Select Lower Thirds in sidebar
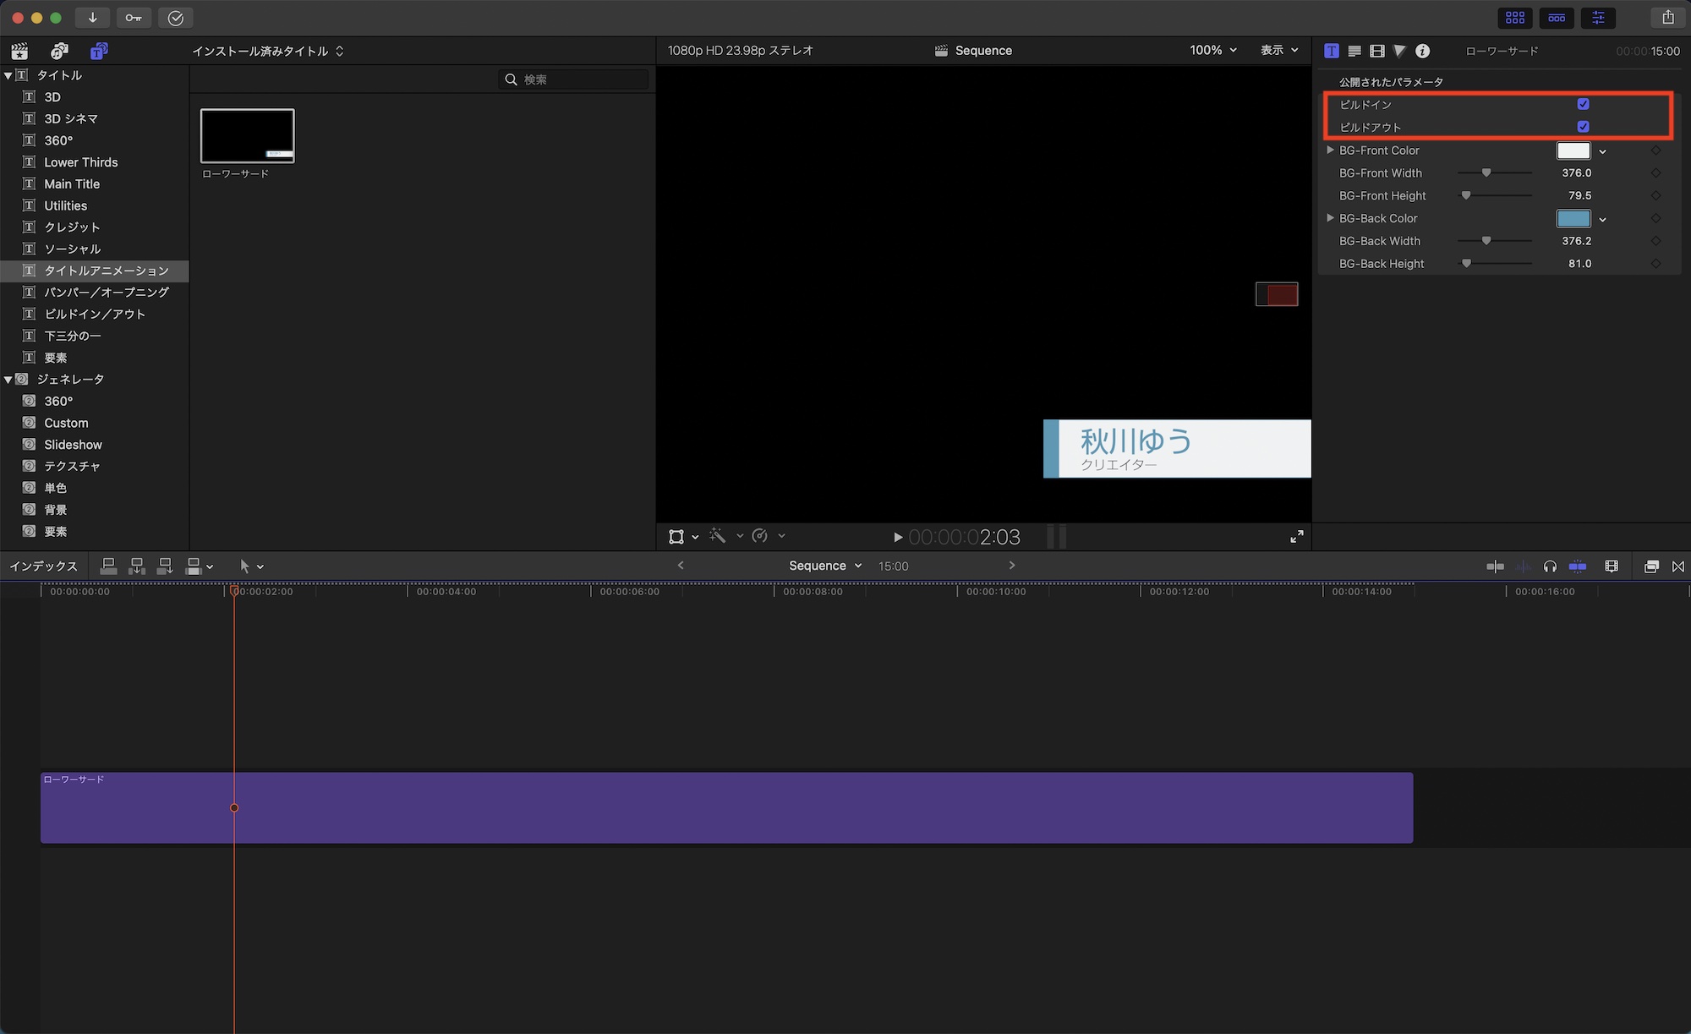 pyautogui.click(x=81, y=162)
